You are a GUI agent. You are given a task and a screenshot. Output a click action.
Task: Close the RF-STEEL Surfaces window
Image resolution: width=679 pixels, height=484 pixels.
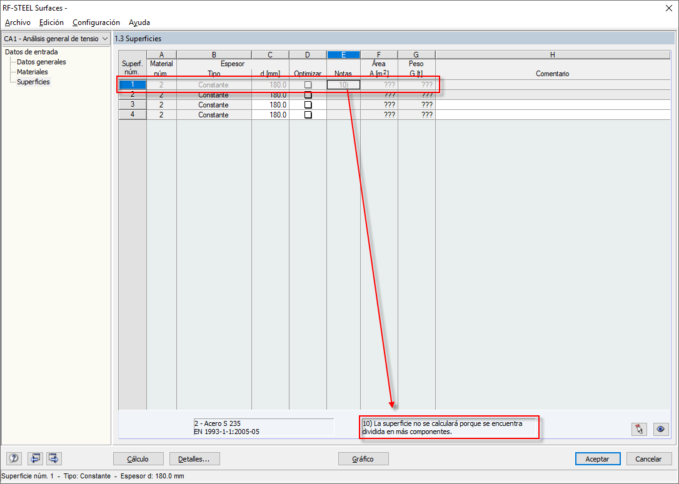668,8
